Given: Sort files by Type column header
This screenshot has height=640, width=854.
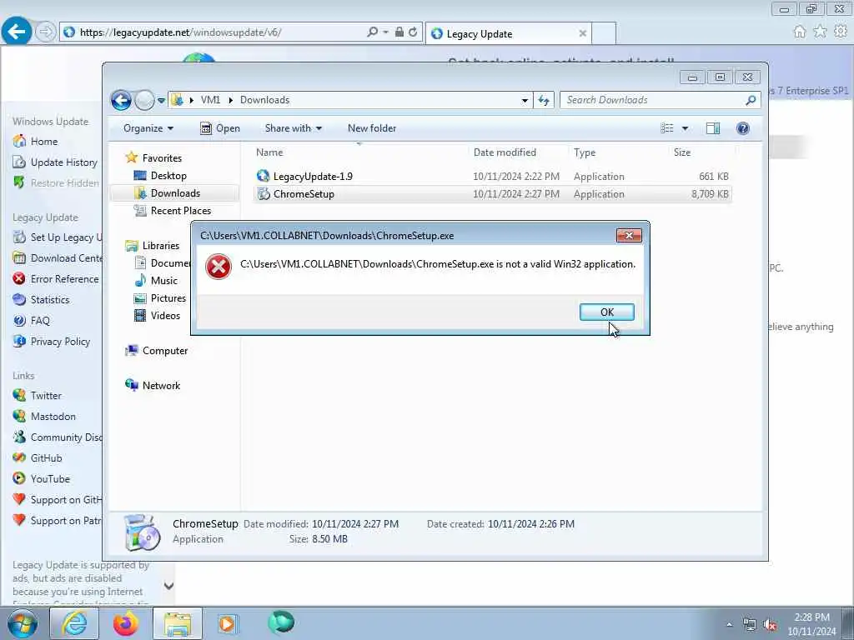Looking at the screenshot, I should [x=585, y=152].
